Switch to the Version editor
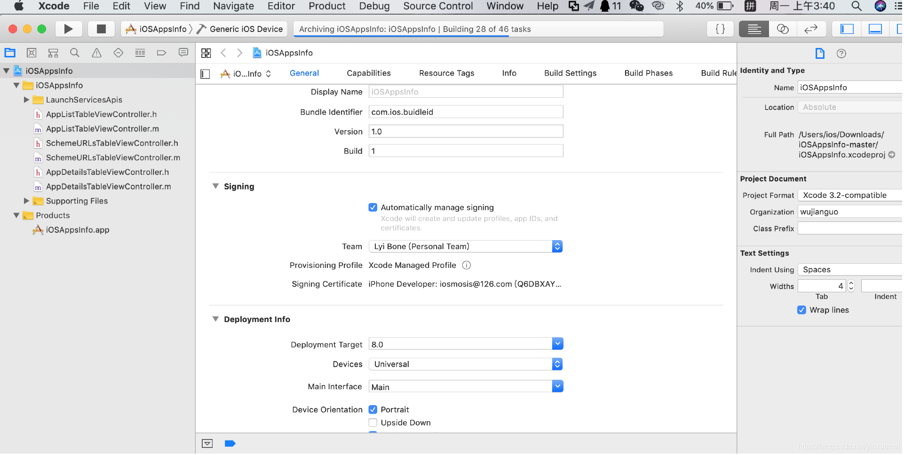Image resolution: width=904 pixels, height=455 pixels. click(811, 29)
